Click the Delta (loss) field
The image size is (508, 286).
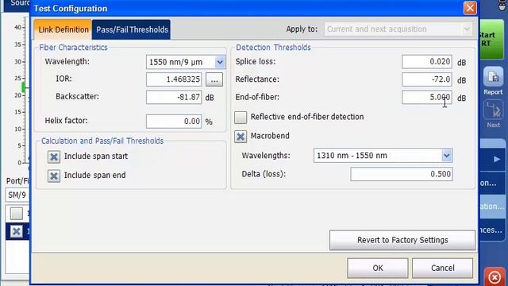coord(402,174)
